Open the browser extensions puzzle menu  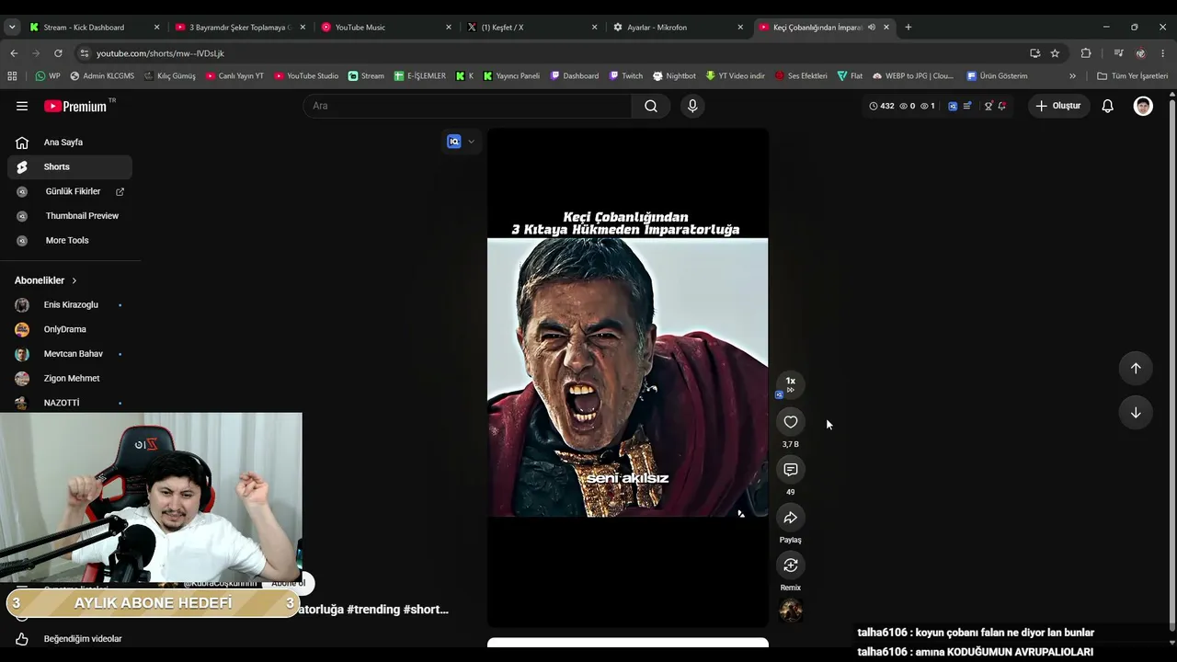point(1086,53)
